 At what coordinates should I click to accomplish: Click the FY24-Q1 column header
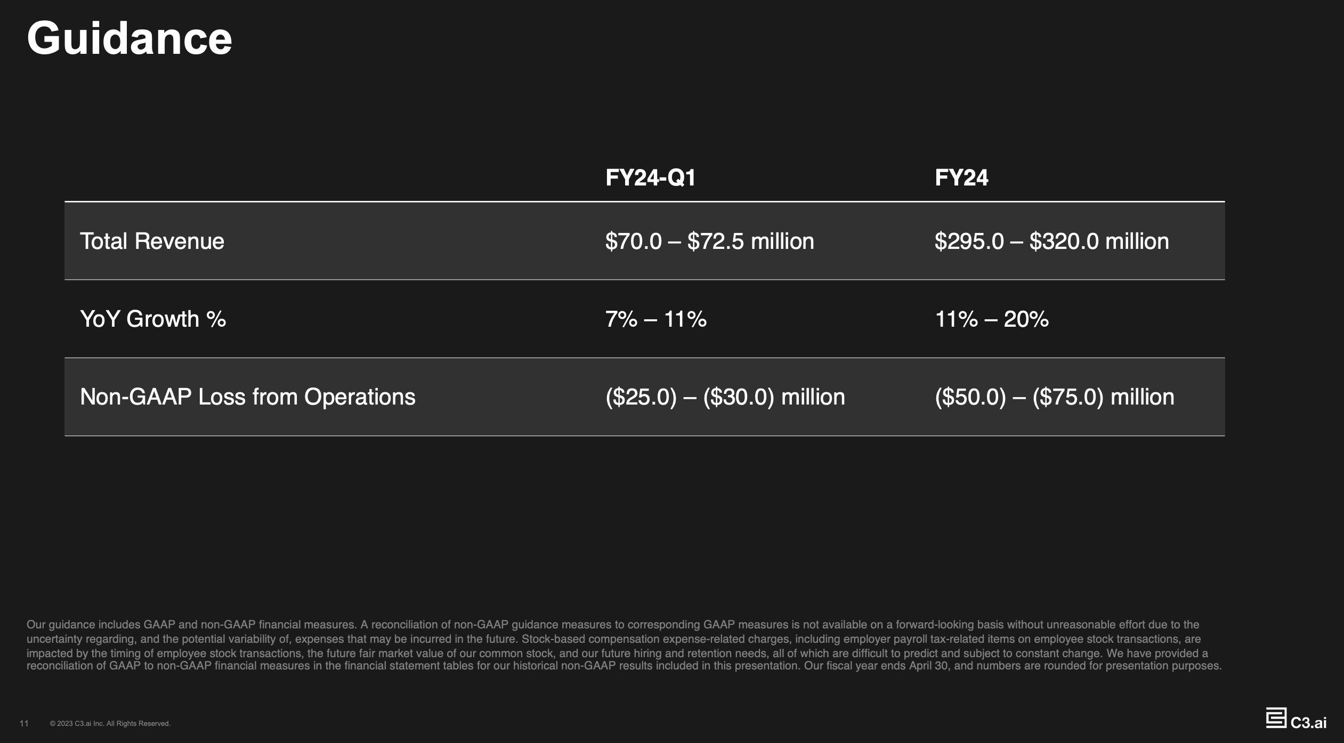pyautogui.click(x=650, y=177)
